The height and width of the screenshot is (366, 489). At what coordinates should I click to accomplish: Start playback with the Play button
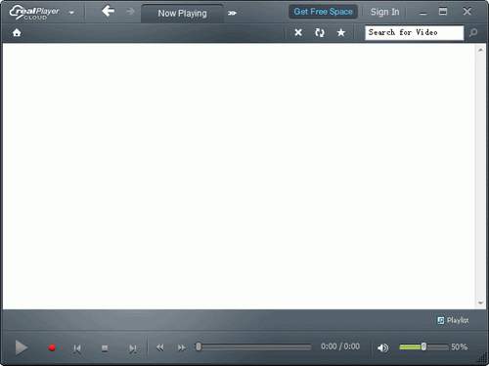[22, 347]
